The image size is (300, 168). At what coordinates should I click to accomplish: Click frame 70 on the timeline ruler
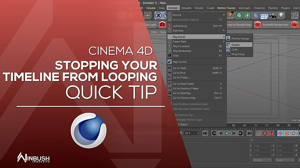(255, 126)
